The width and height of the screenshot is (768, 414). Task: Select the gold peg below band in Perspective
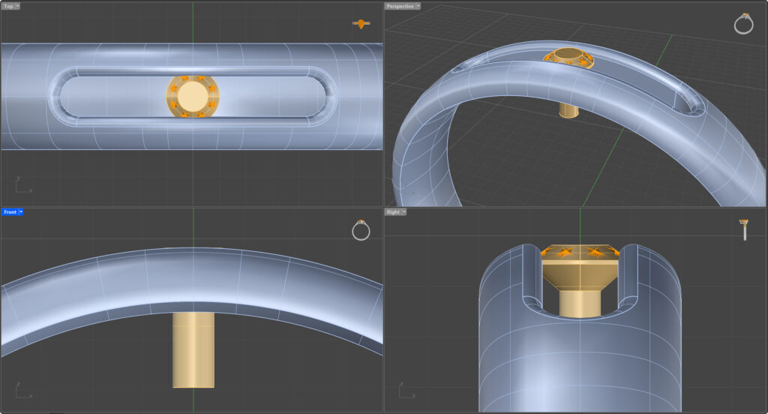click(x=569, y=110)
